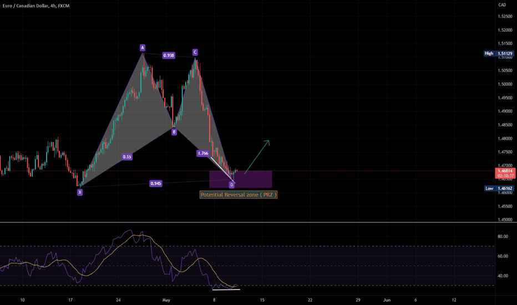Viewport: 517px width, 305px height.
Task: Click the 1.48000 price axis value
Action: tap(505, 139)
